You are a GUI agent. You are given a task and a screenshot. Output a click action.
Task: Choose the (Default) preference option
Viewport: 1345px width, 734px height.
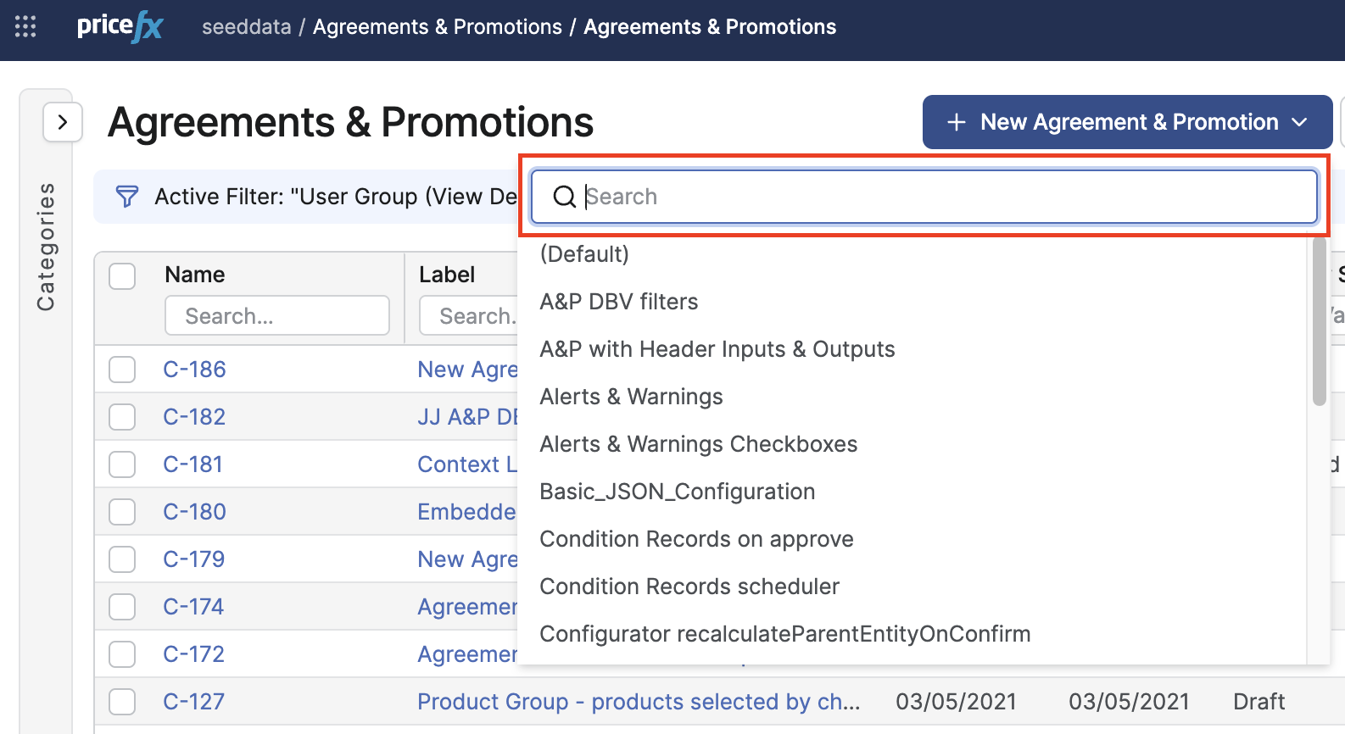click(x=584, y=254)
